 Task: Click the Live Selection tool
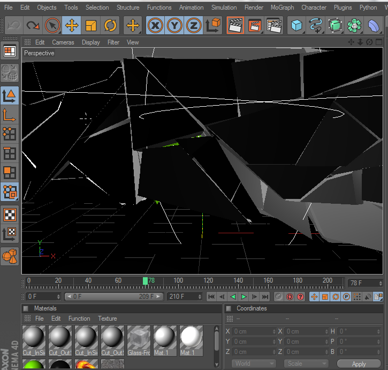52,25
